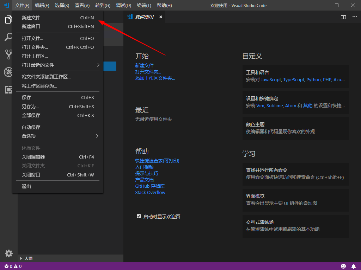Screen dimensions: 361x270
Task: Click the JavaScript language link
Action: click(271, 80)
